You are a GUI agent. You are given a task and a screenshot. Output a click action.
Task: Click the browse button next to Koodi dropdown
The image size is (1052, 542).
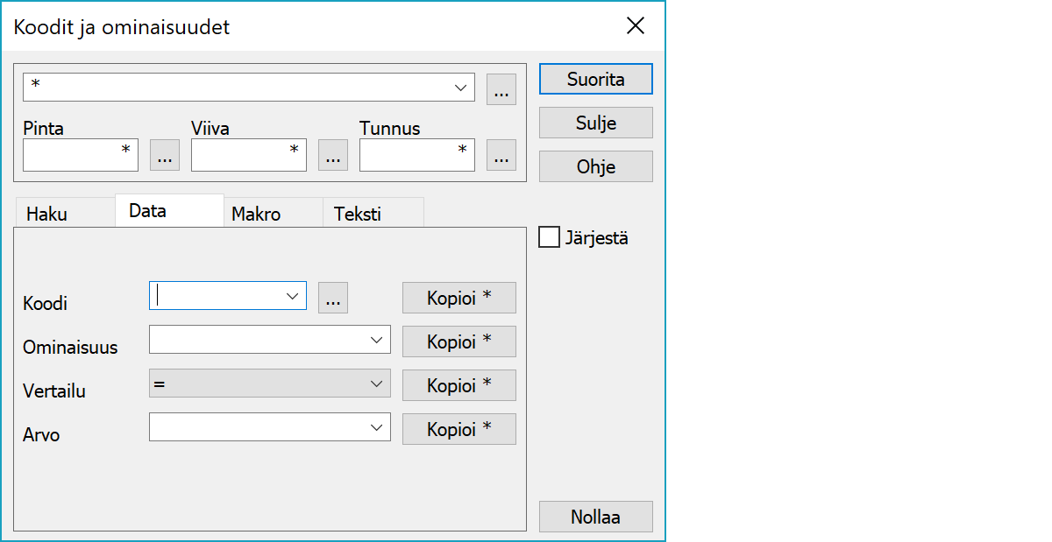332,298
